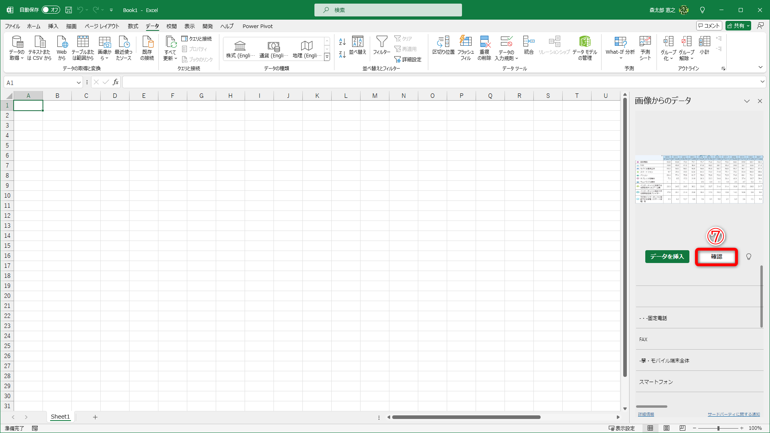The height and width of the screenshot is (433, 770).
Task: Open the File menu
Action: (12, 26)
